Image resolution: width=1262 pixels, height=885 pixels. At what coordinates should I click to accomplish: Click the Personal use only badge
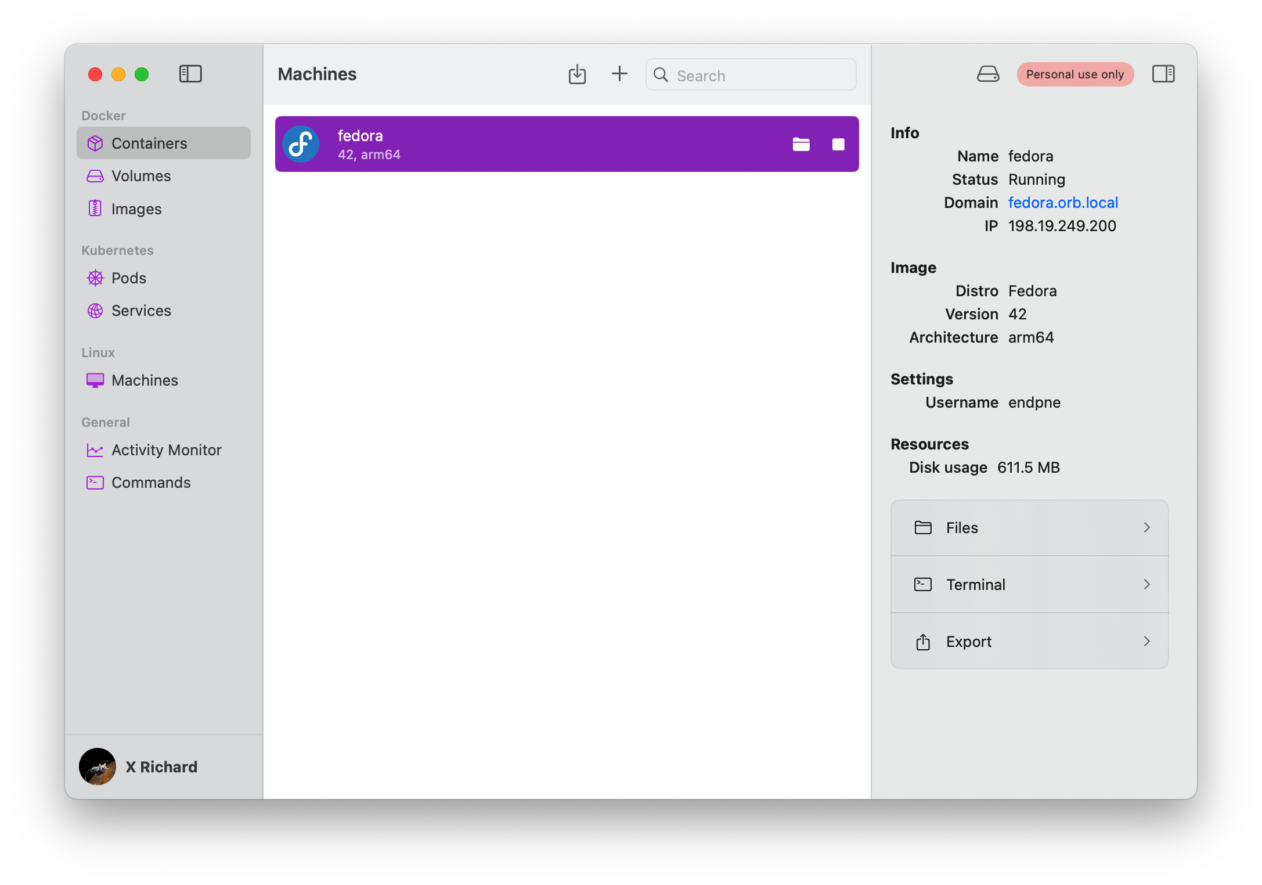tap(1074, 74)
